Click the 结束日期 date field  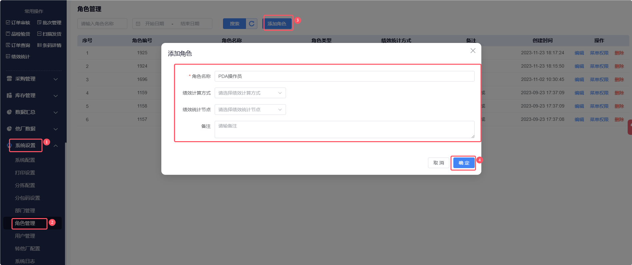(x=190, y=24)
